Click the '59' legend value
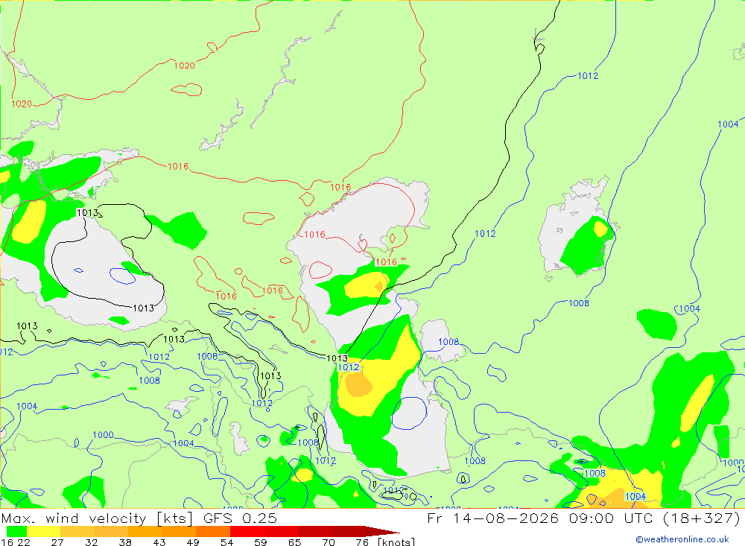745x546 pixels. pyautogui.click(x=260, y=542)
